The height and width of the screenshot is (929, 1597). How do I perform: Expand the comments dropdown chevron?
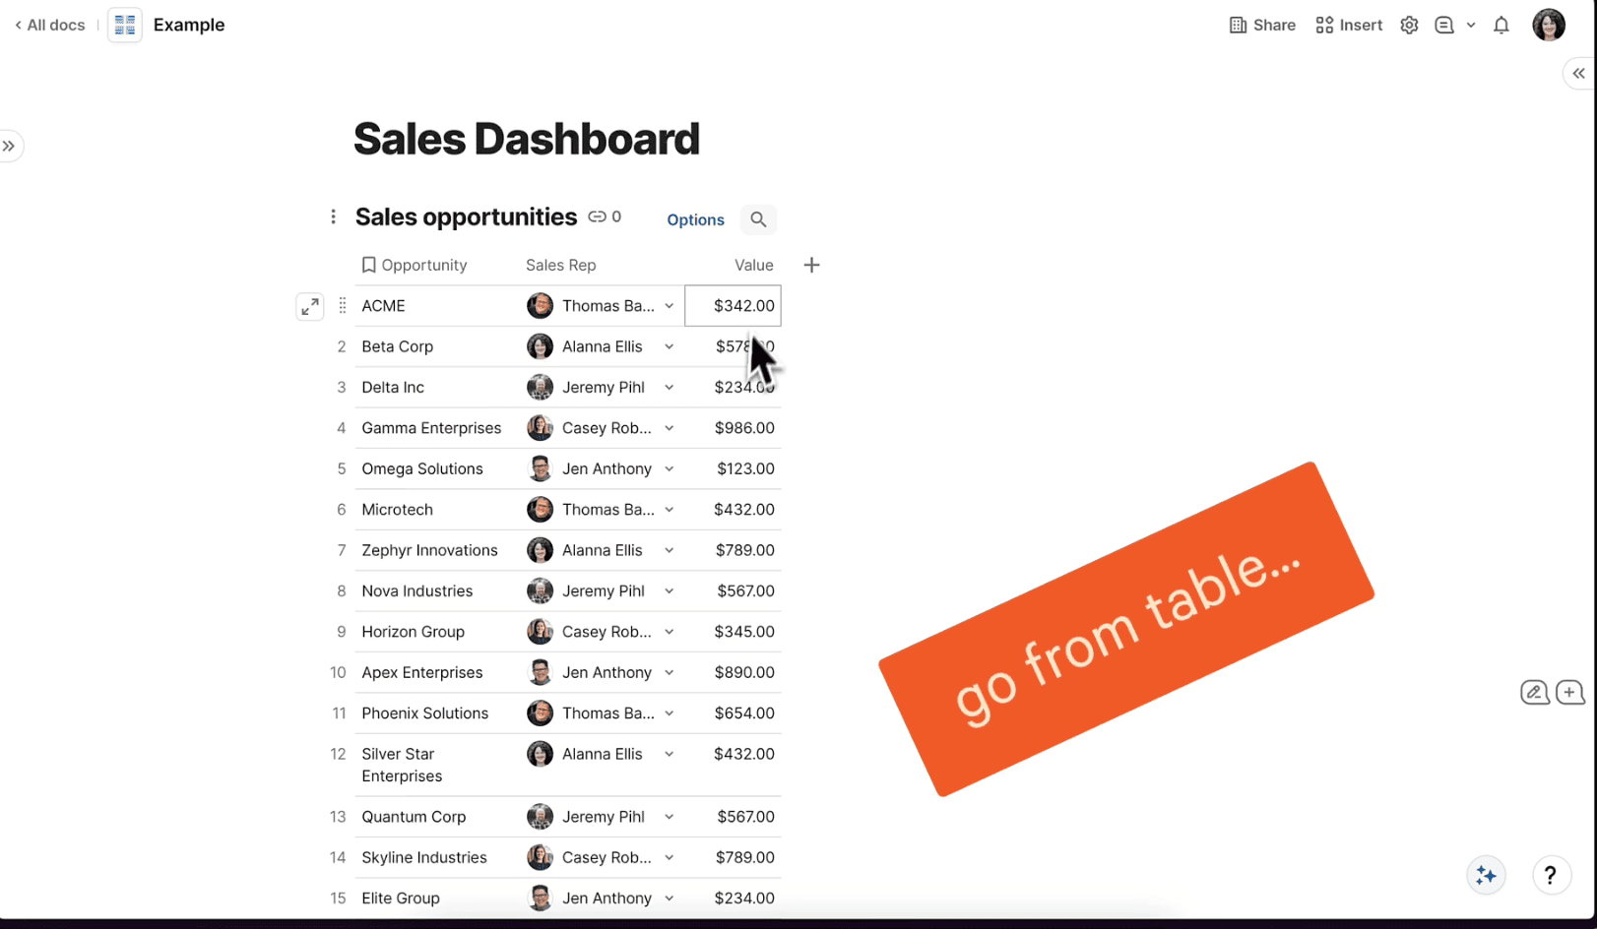coord(1471,26)
